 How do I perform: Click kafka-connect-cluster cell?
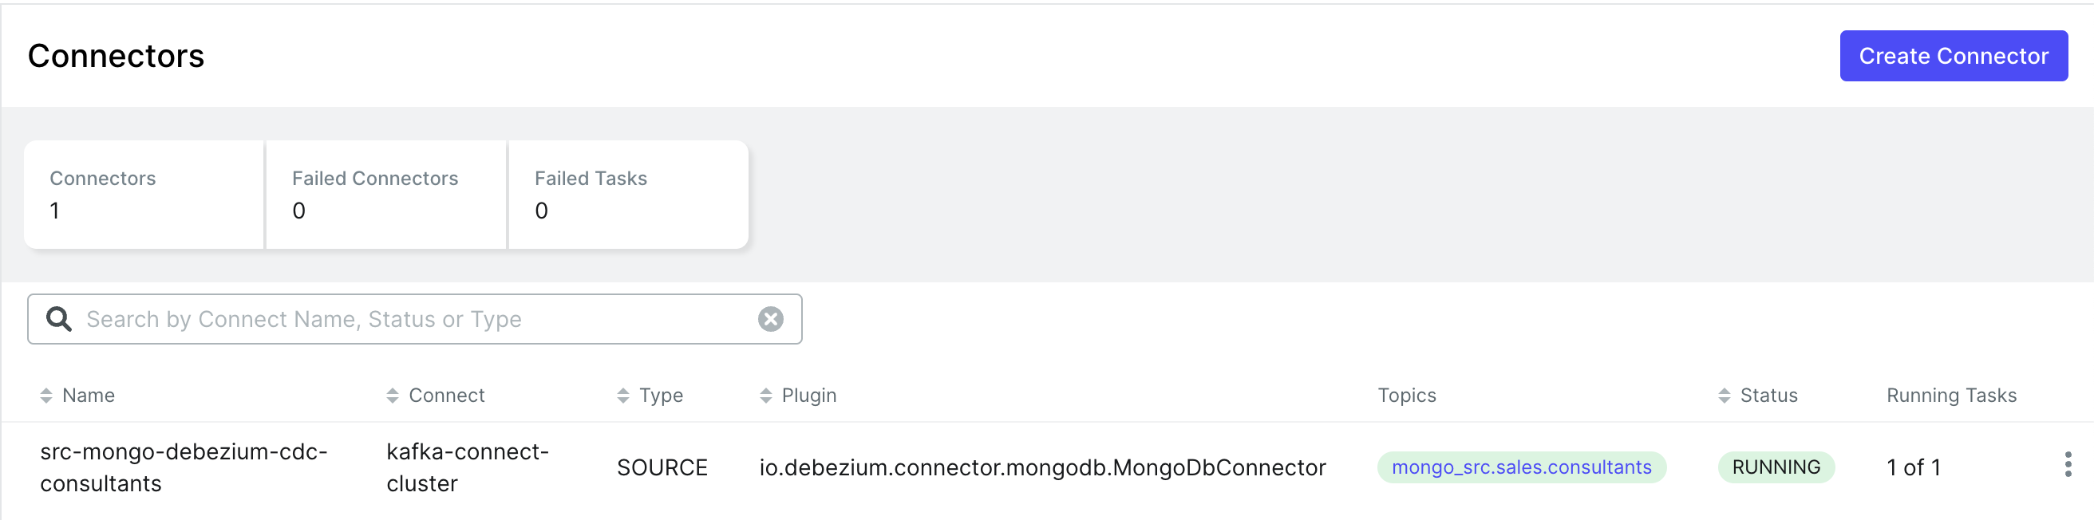468,467
